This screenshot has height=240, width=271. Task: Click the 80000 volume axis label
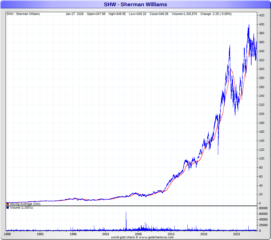click(x=263, y=208)
